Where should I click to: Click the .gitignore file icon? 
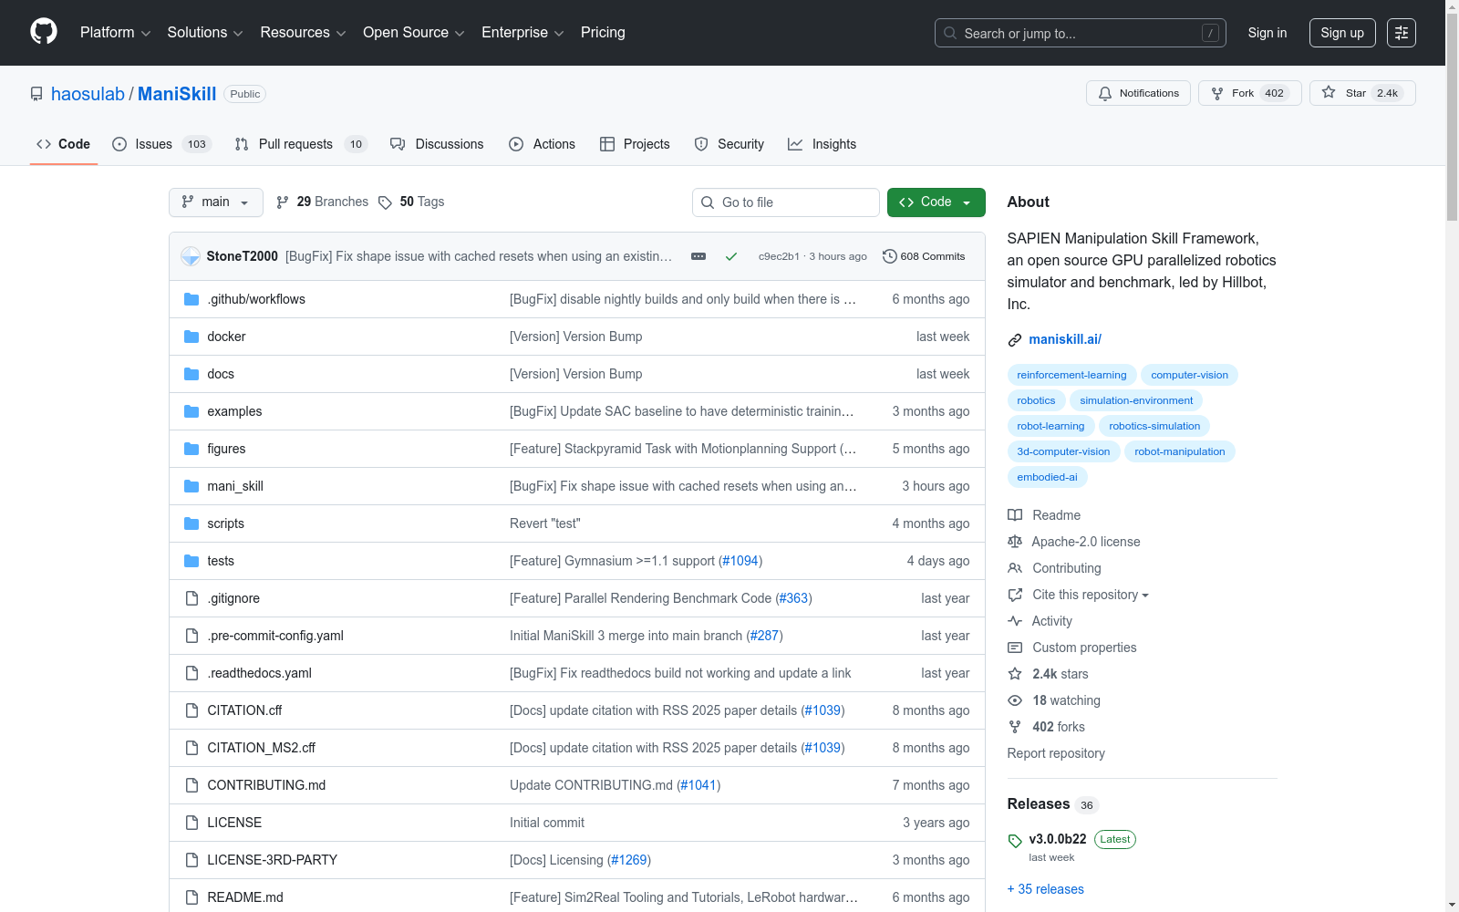(191, 598)
